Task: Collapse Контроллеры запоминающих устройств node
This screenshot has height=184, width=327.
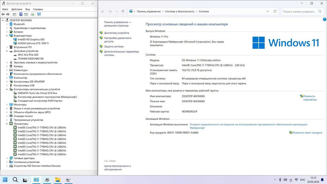Action: (x=7, y=89)
